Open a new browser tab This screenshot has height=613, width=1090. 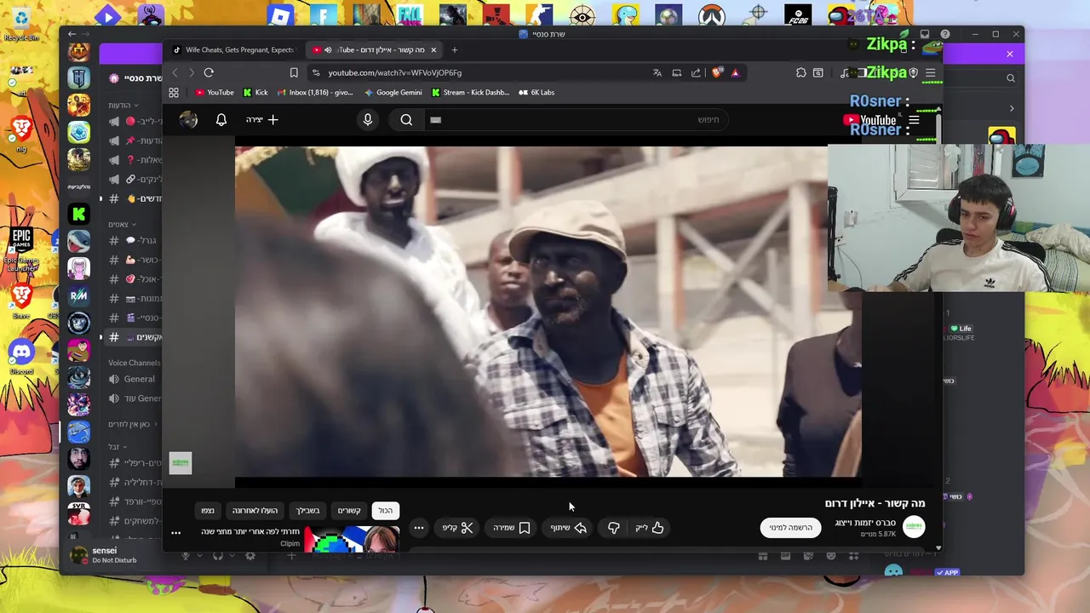click(455, 49)
